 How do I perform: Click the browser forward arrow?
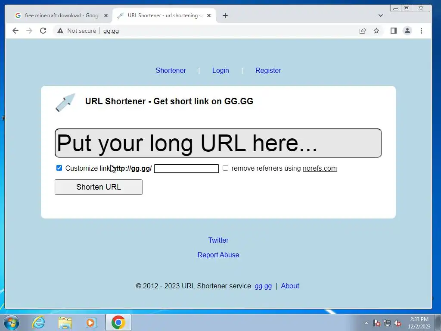click(29, 31)
